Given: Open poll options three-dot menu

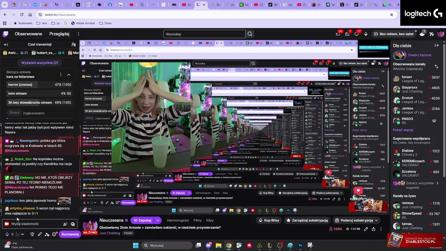Looking at the screenshot, I should point(61,74).
